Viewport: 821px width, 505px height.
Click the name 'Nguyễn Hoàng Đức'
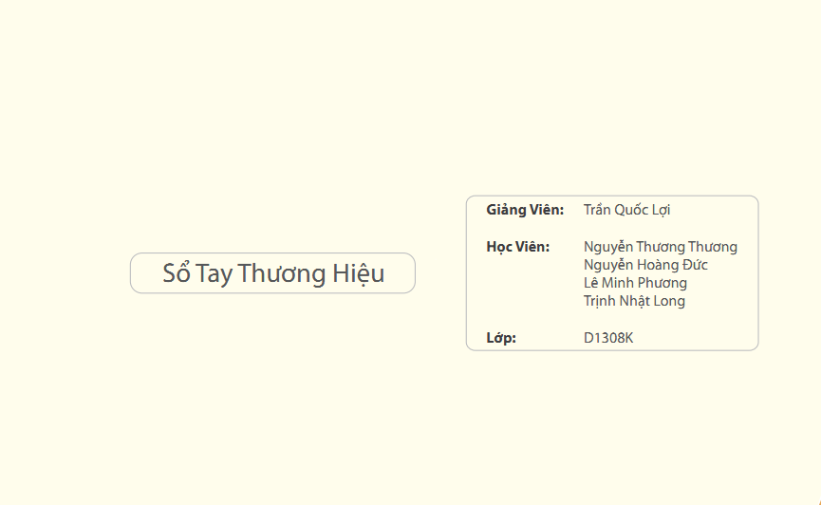(645, 265)
